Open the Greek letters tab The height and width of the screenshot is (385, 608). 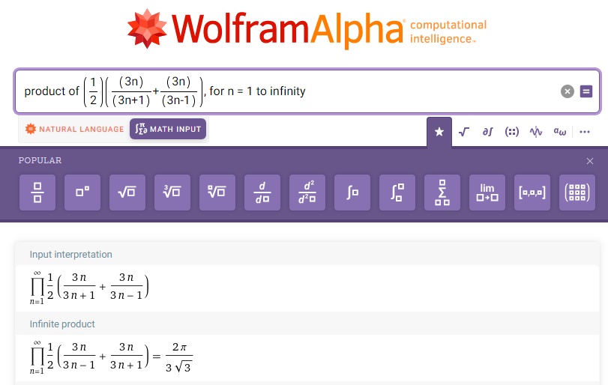point(559,132)
